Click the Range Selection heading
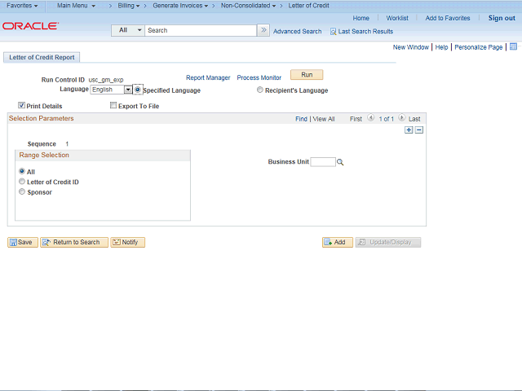522x391 pixels. (x=44, y=155)
